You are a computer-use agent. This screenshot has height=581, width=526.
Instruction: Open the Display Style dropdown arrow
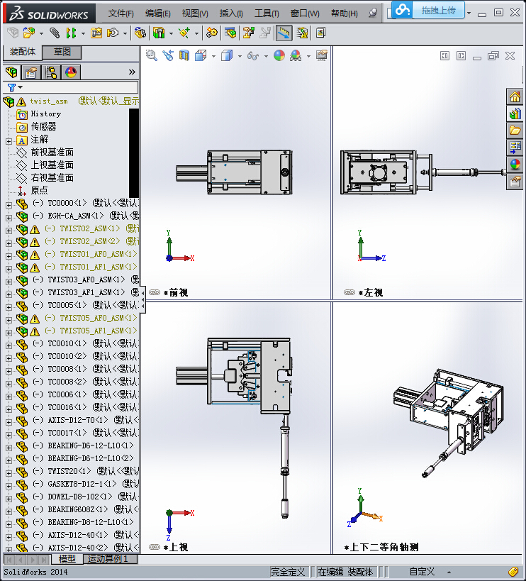coord(240,56)
